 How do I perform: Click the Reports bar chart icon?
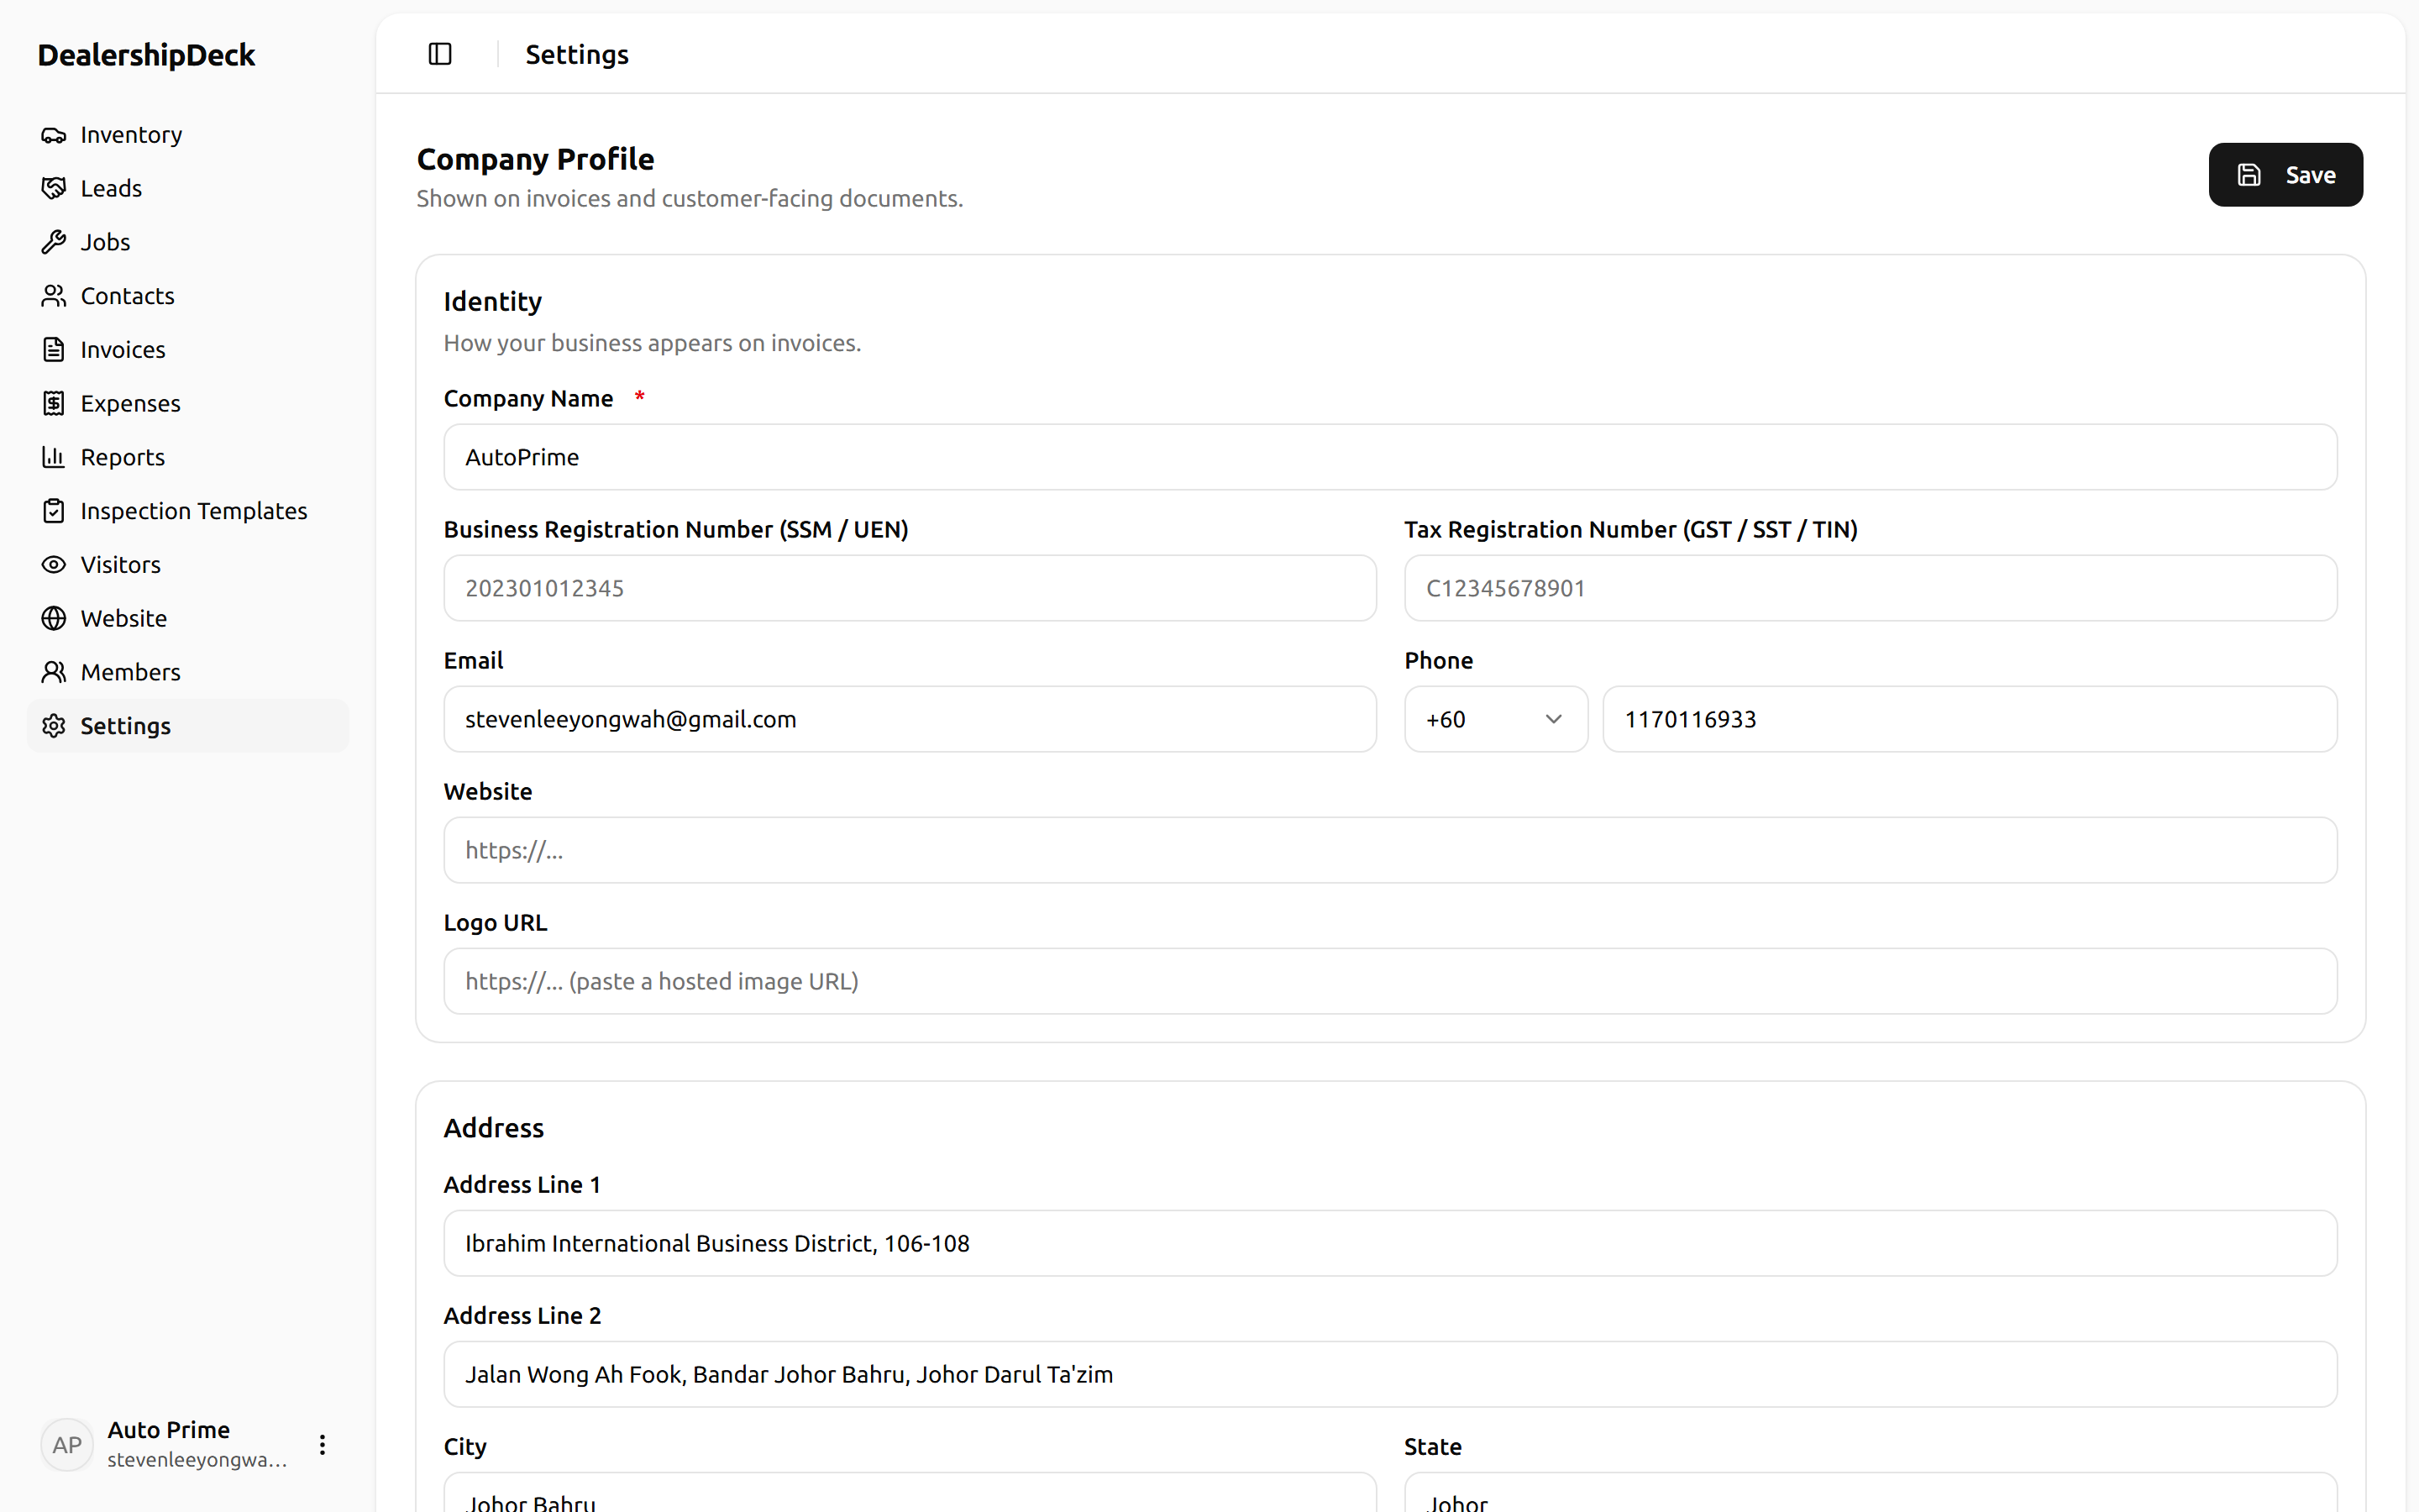(54, 457)
